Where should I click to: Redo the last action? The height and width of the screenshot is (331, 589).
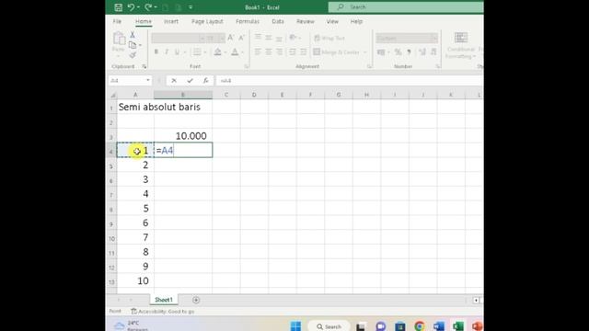(x=148, y=7)
